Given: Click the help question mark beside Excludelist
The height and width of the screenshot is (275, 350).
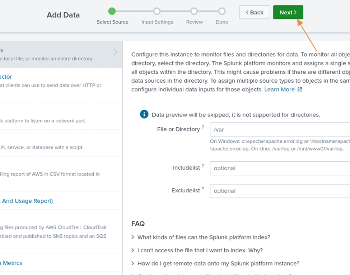Looking at the screenshot, I should point(202,188).
